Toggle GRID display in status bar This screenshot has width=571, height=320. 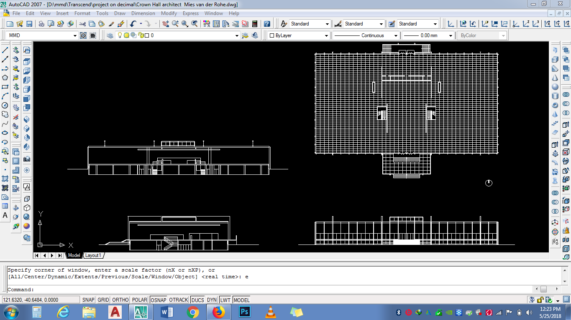(x=103, y=300)
